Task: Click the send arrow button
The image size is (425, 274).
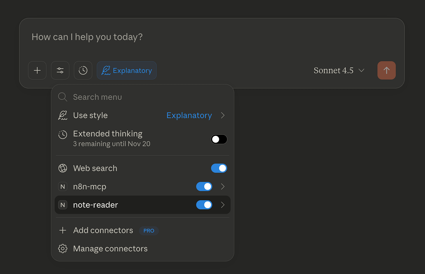Action: pyautogui.click(x=386, y=70)
